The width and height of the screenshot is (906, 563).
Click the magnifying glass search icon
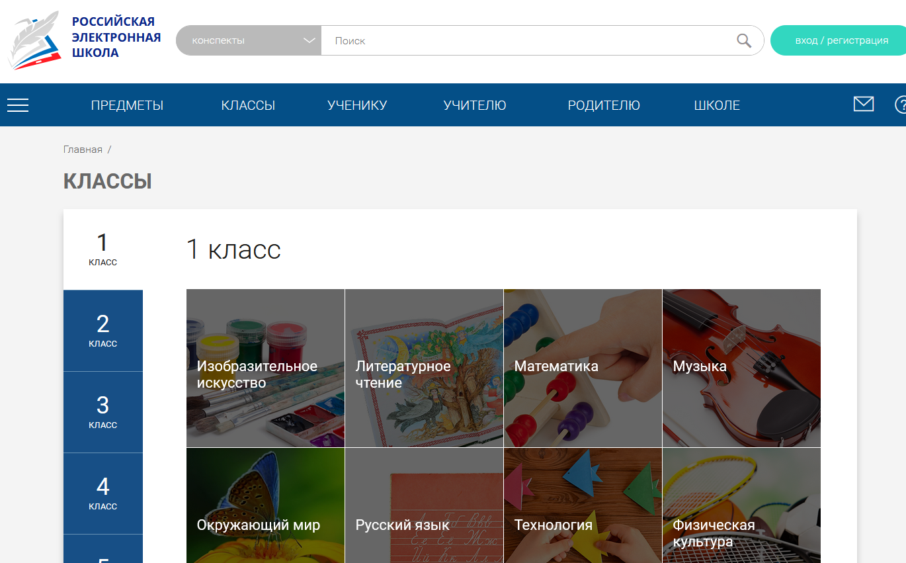pyautogui.click(x=744, y=41)
